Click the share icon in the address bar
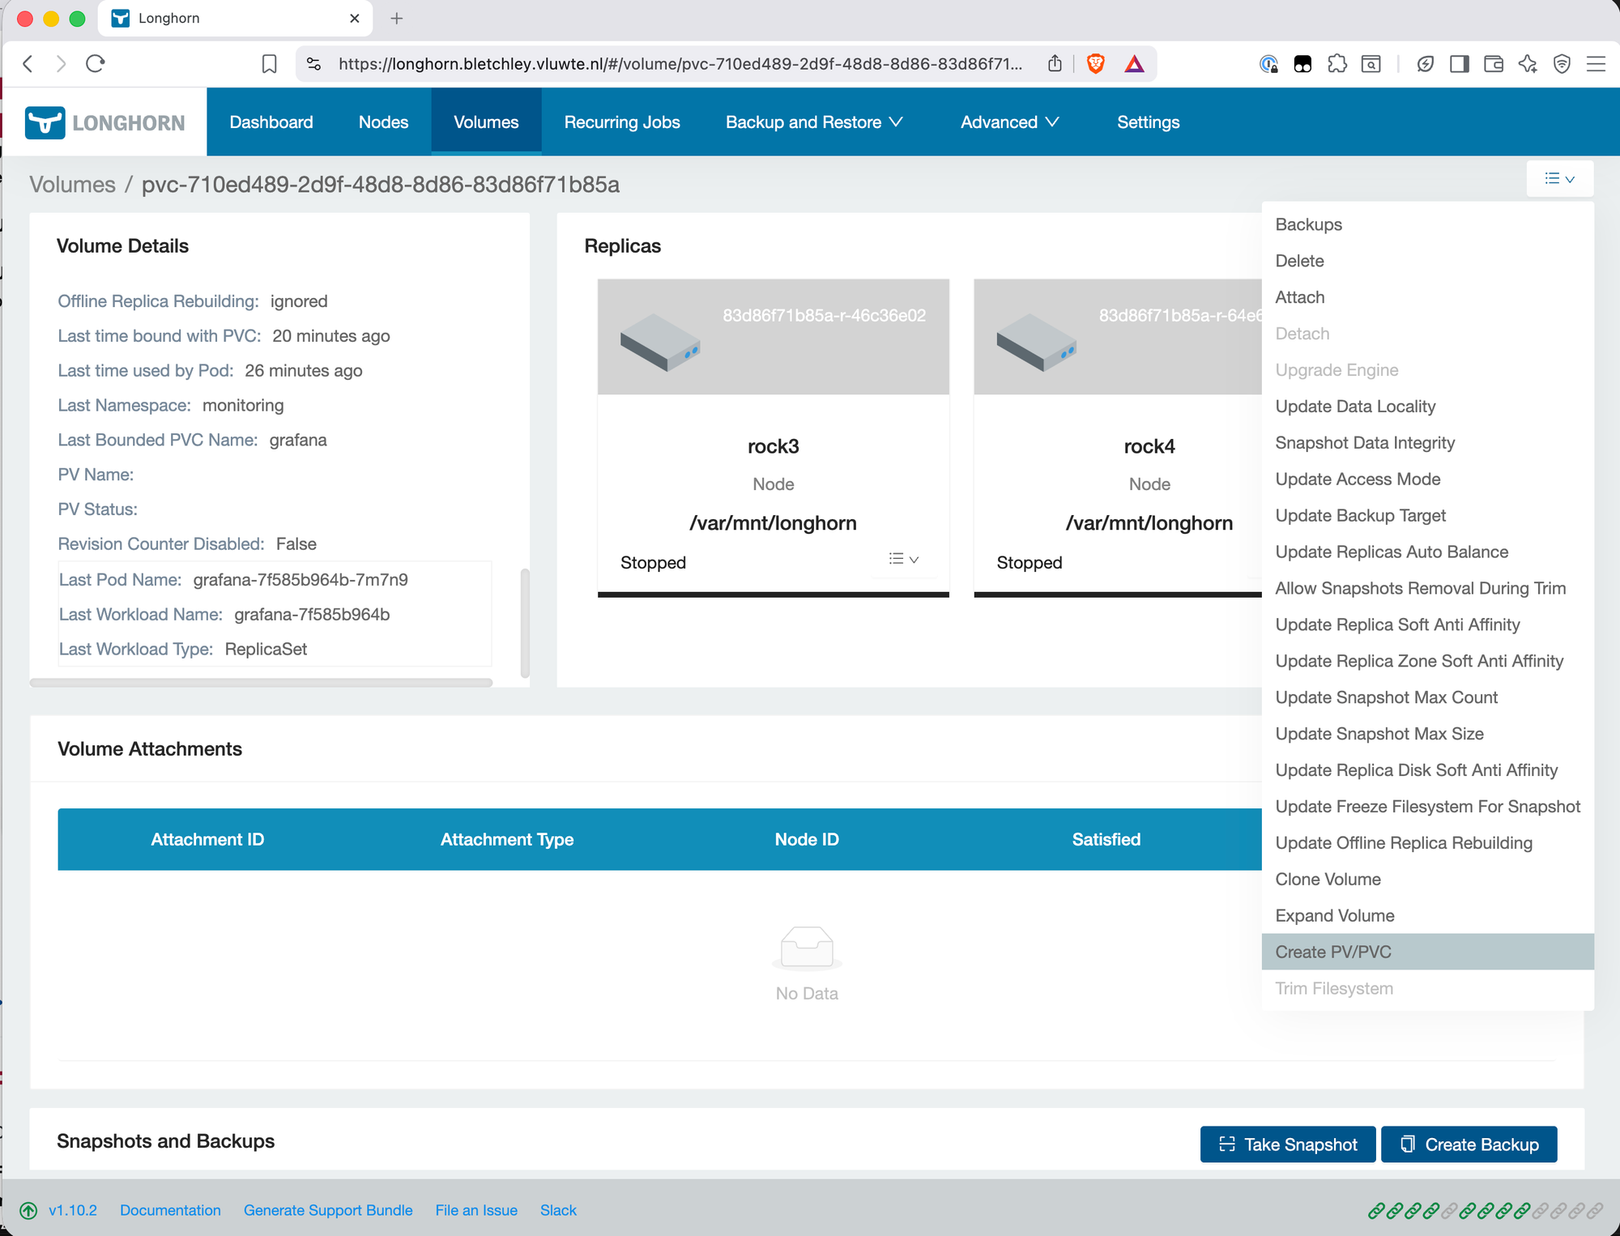 (x=1055, y=63)
